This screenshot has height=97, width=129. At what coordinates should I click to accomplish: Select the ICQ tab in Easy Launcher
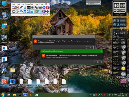pyautogui.click(x=37, y=4)
